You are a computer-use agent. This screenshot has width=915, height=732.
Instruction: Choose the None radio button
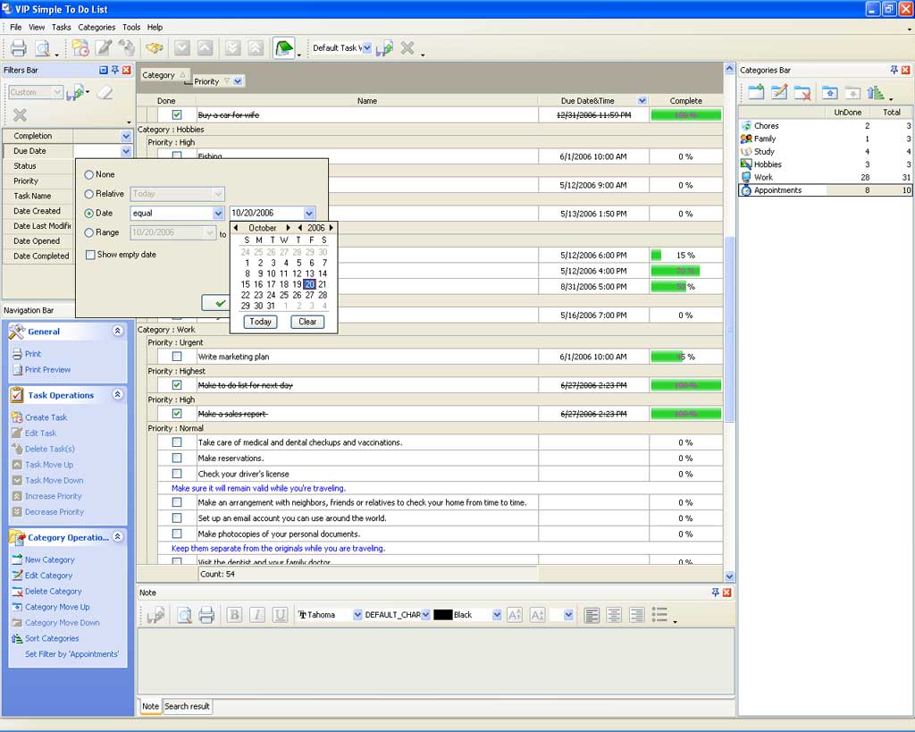click(89, 174)
